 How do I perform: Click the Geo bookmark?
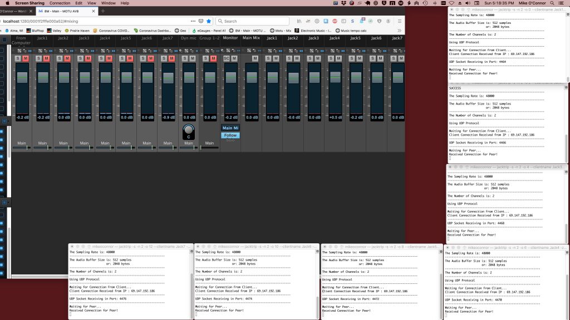click(180, 31)
